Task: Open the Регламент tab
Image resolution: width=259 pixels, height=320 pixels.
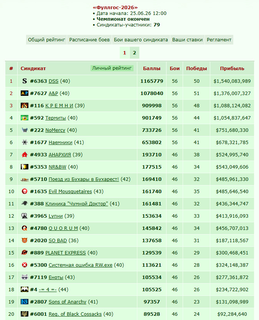Action: click(219, 40)
